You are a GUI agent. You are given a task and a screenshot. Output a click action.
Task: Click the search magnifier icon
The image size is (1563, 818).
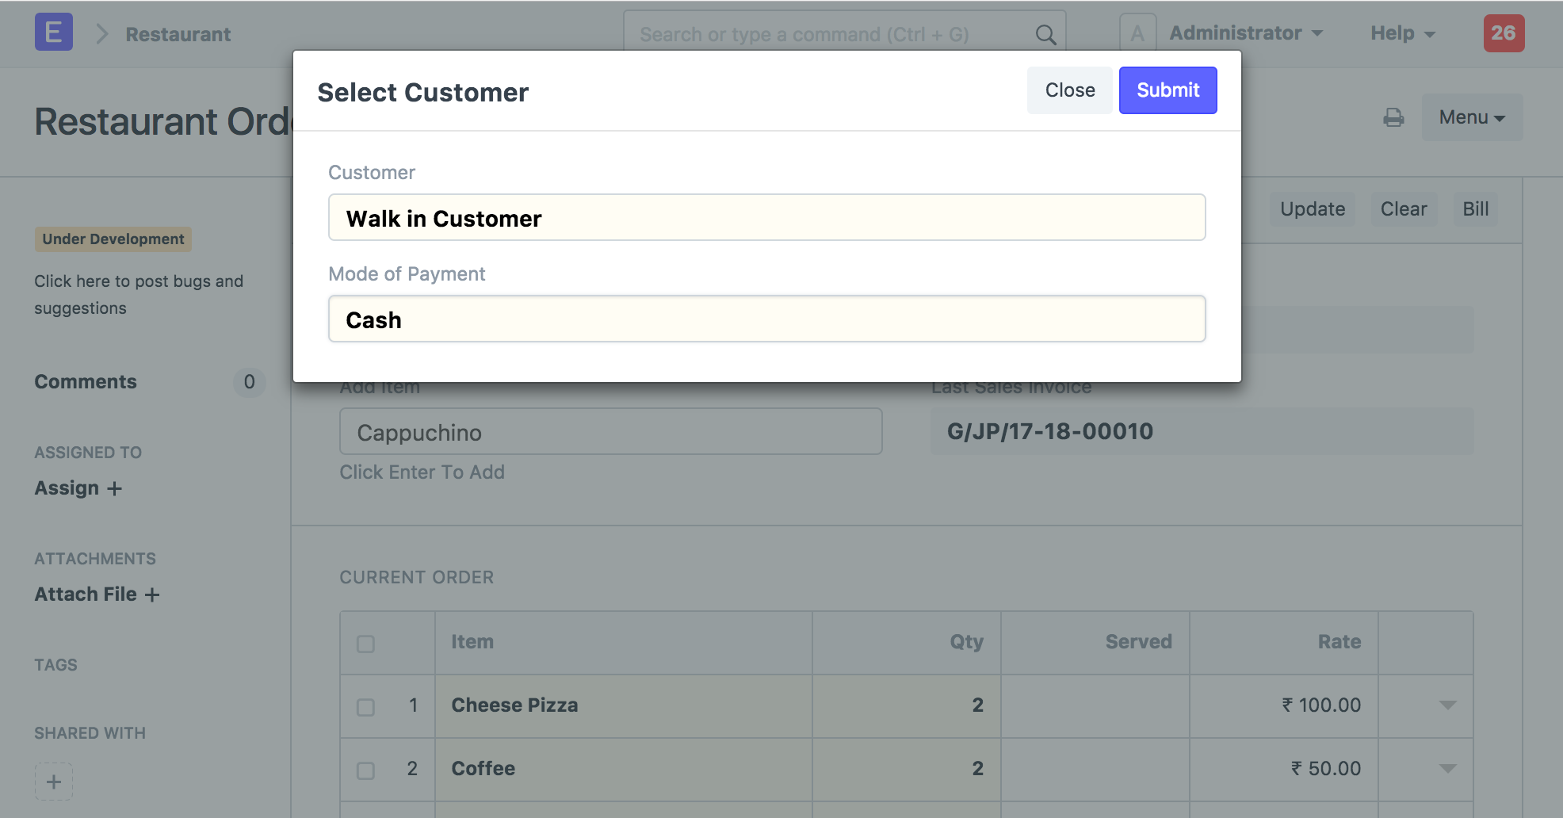click(x=1045, y=35)
